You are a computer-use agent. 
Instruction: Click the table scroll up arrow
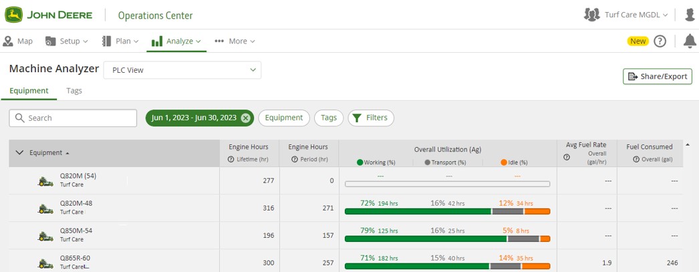pyautogui.click(x=687, y=144)
